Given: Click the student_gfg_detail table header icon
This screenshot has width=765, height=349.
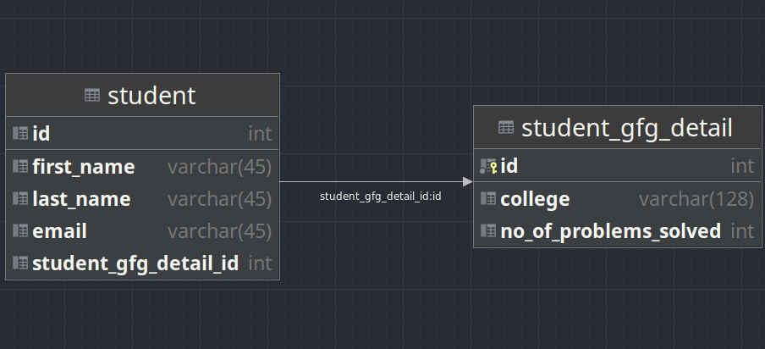Looking at the screenshot, I should (506, 129).
